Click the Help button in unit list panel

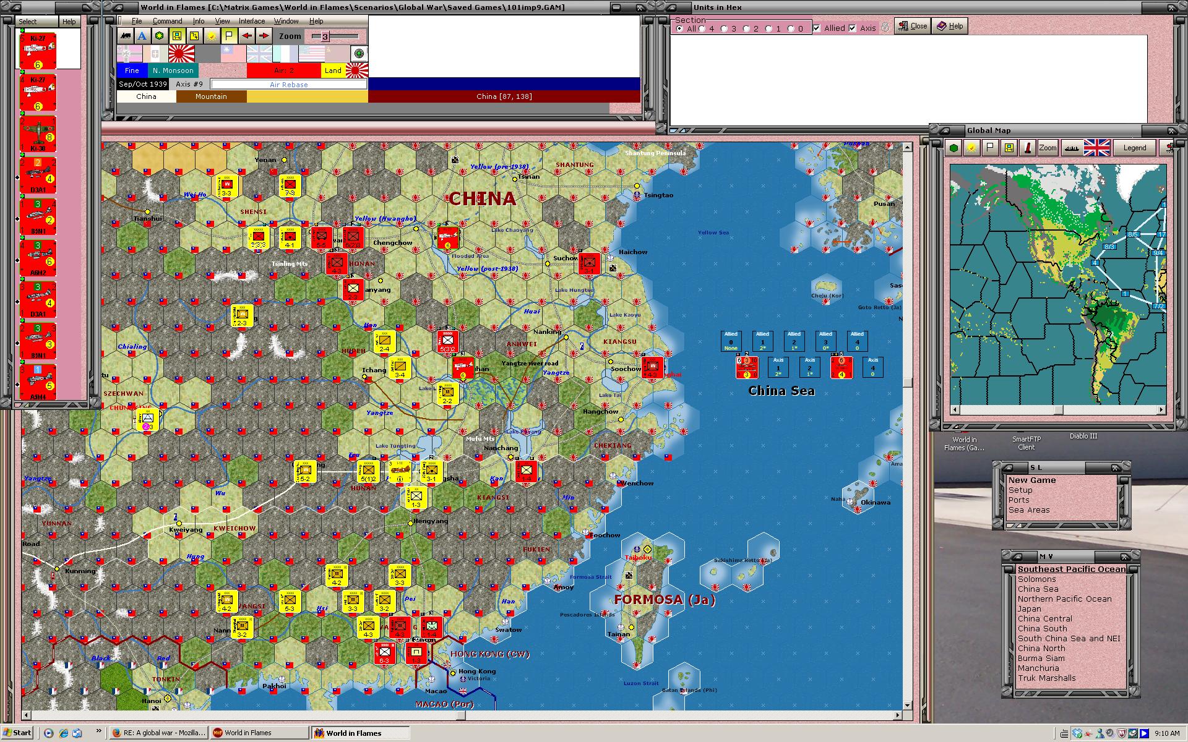69,21
